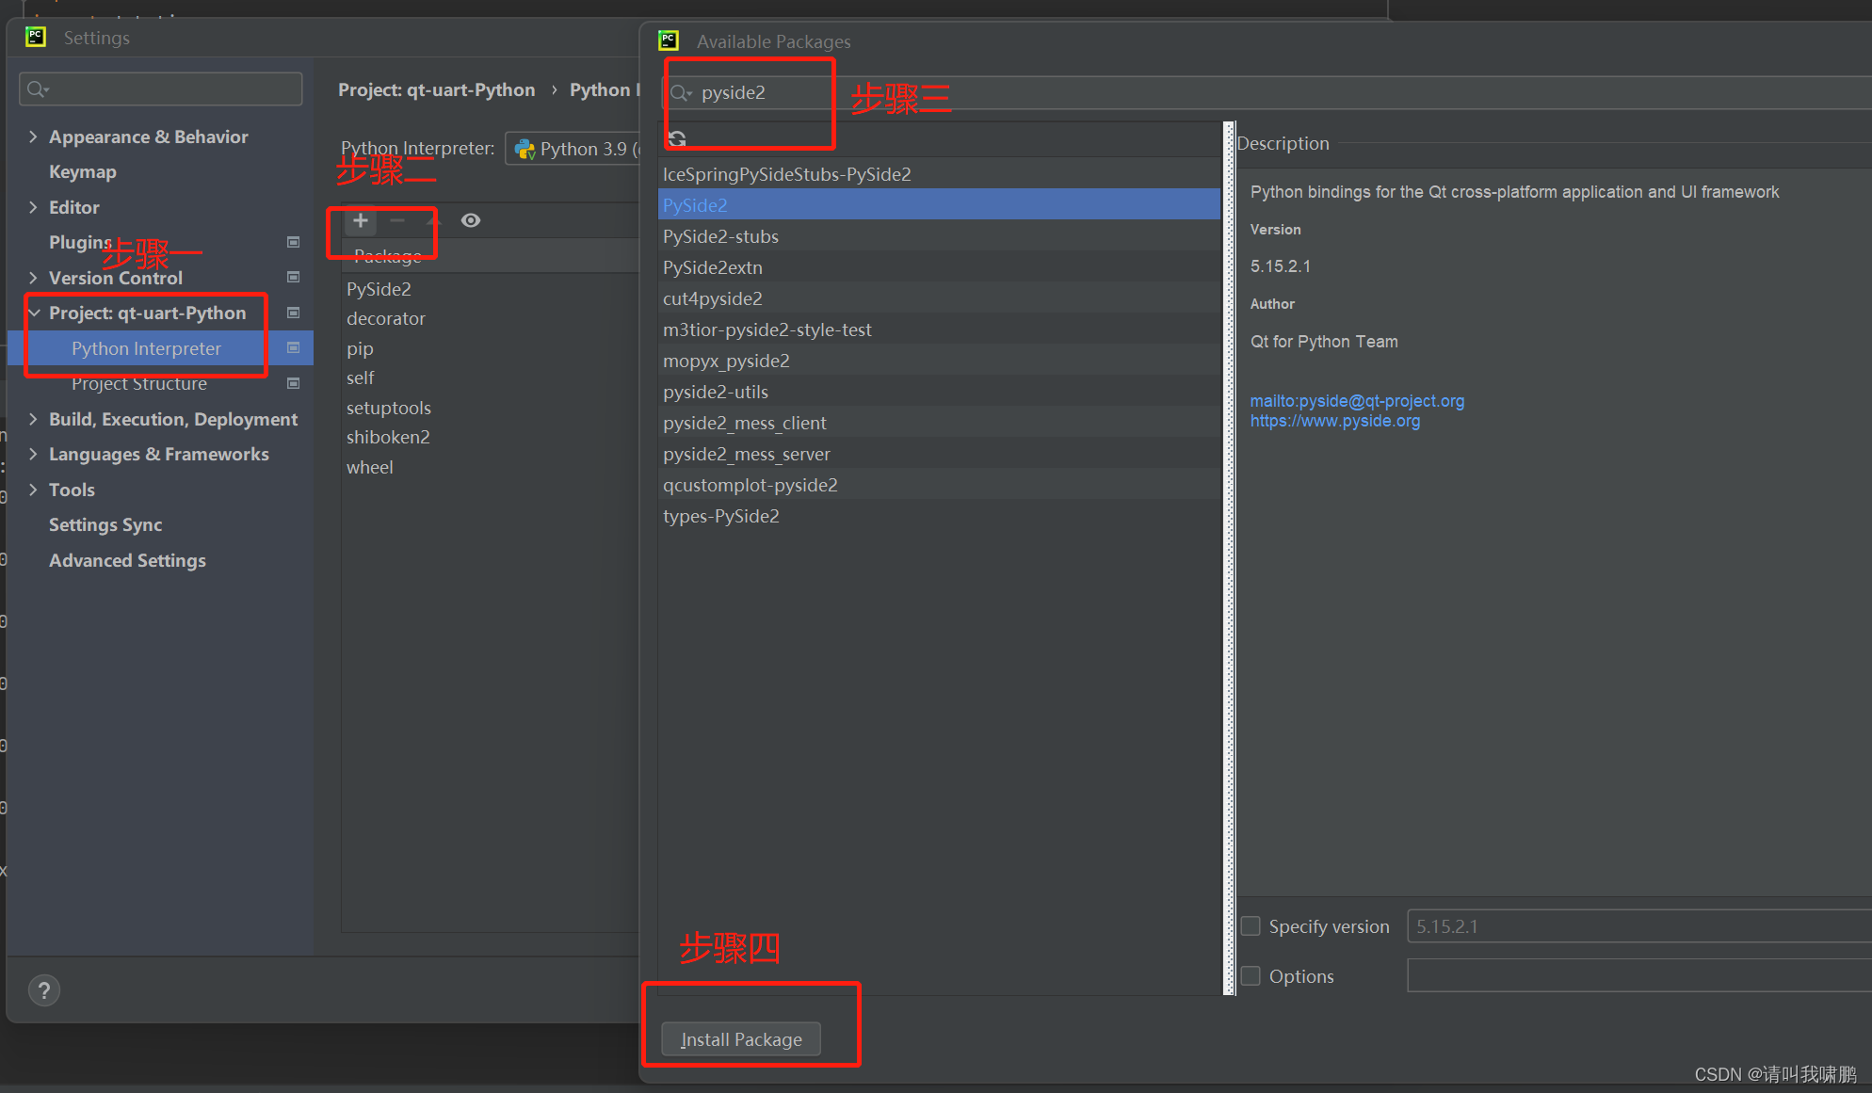The width and height of the screenshot is (1872, 1093).
Task: Select Keymap in settings list
Action: coord(83,172)
